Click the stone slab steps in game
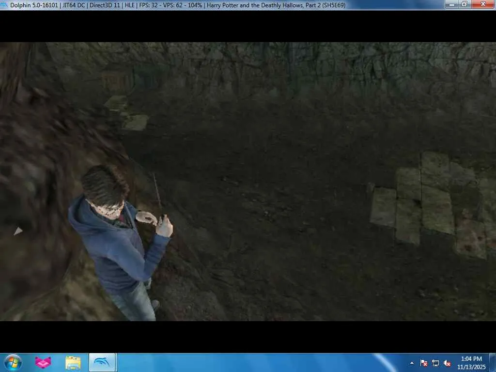The width and height of the screenshot is (496, 372). (x=433, y=205)
